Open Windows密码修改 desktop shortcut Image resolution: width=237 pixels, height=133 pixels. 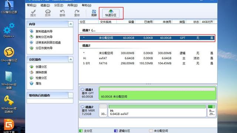coord(9,104)
